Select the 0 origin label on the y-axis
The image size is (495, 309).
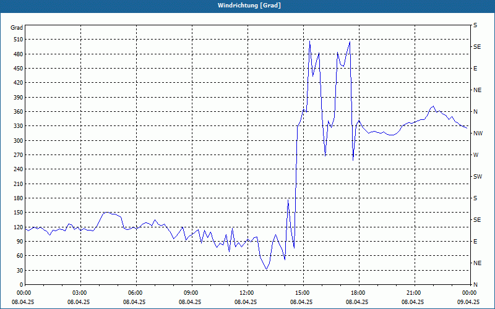(21, 284)
